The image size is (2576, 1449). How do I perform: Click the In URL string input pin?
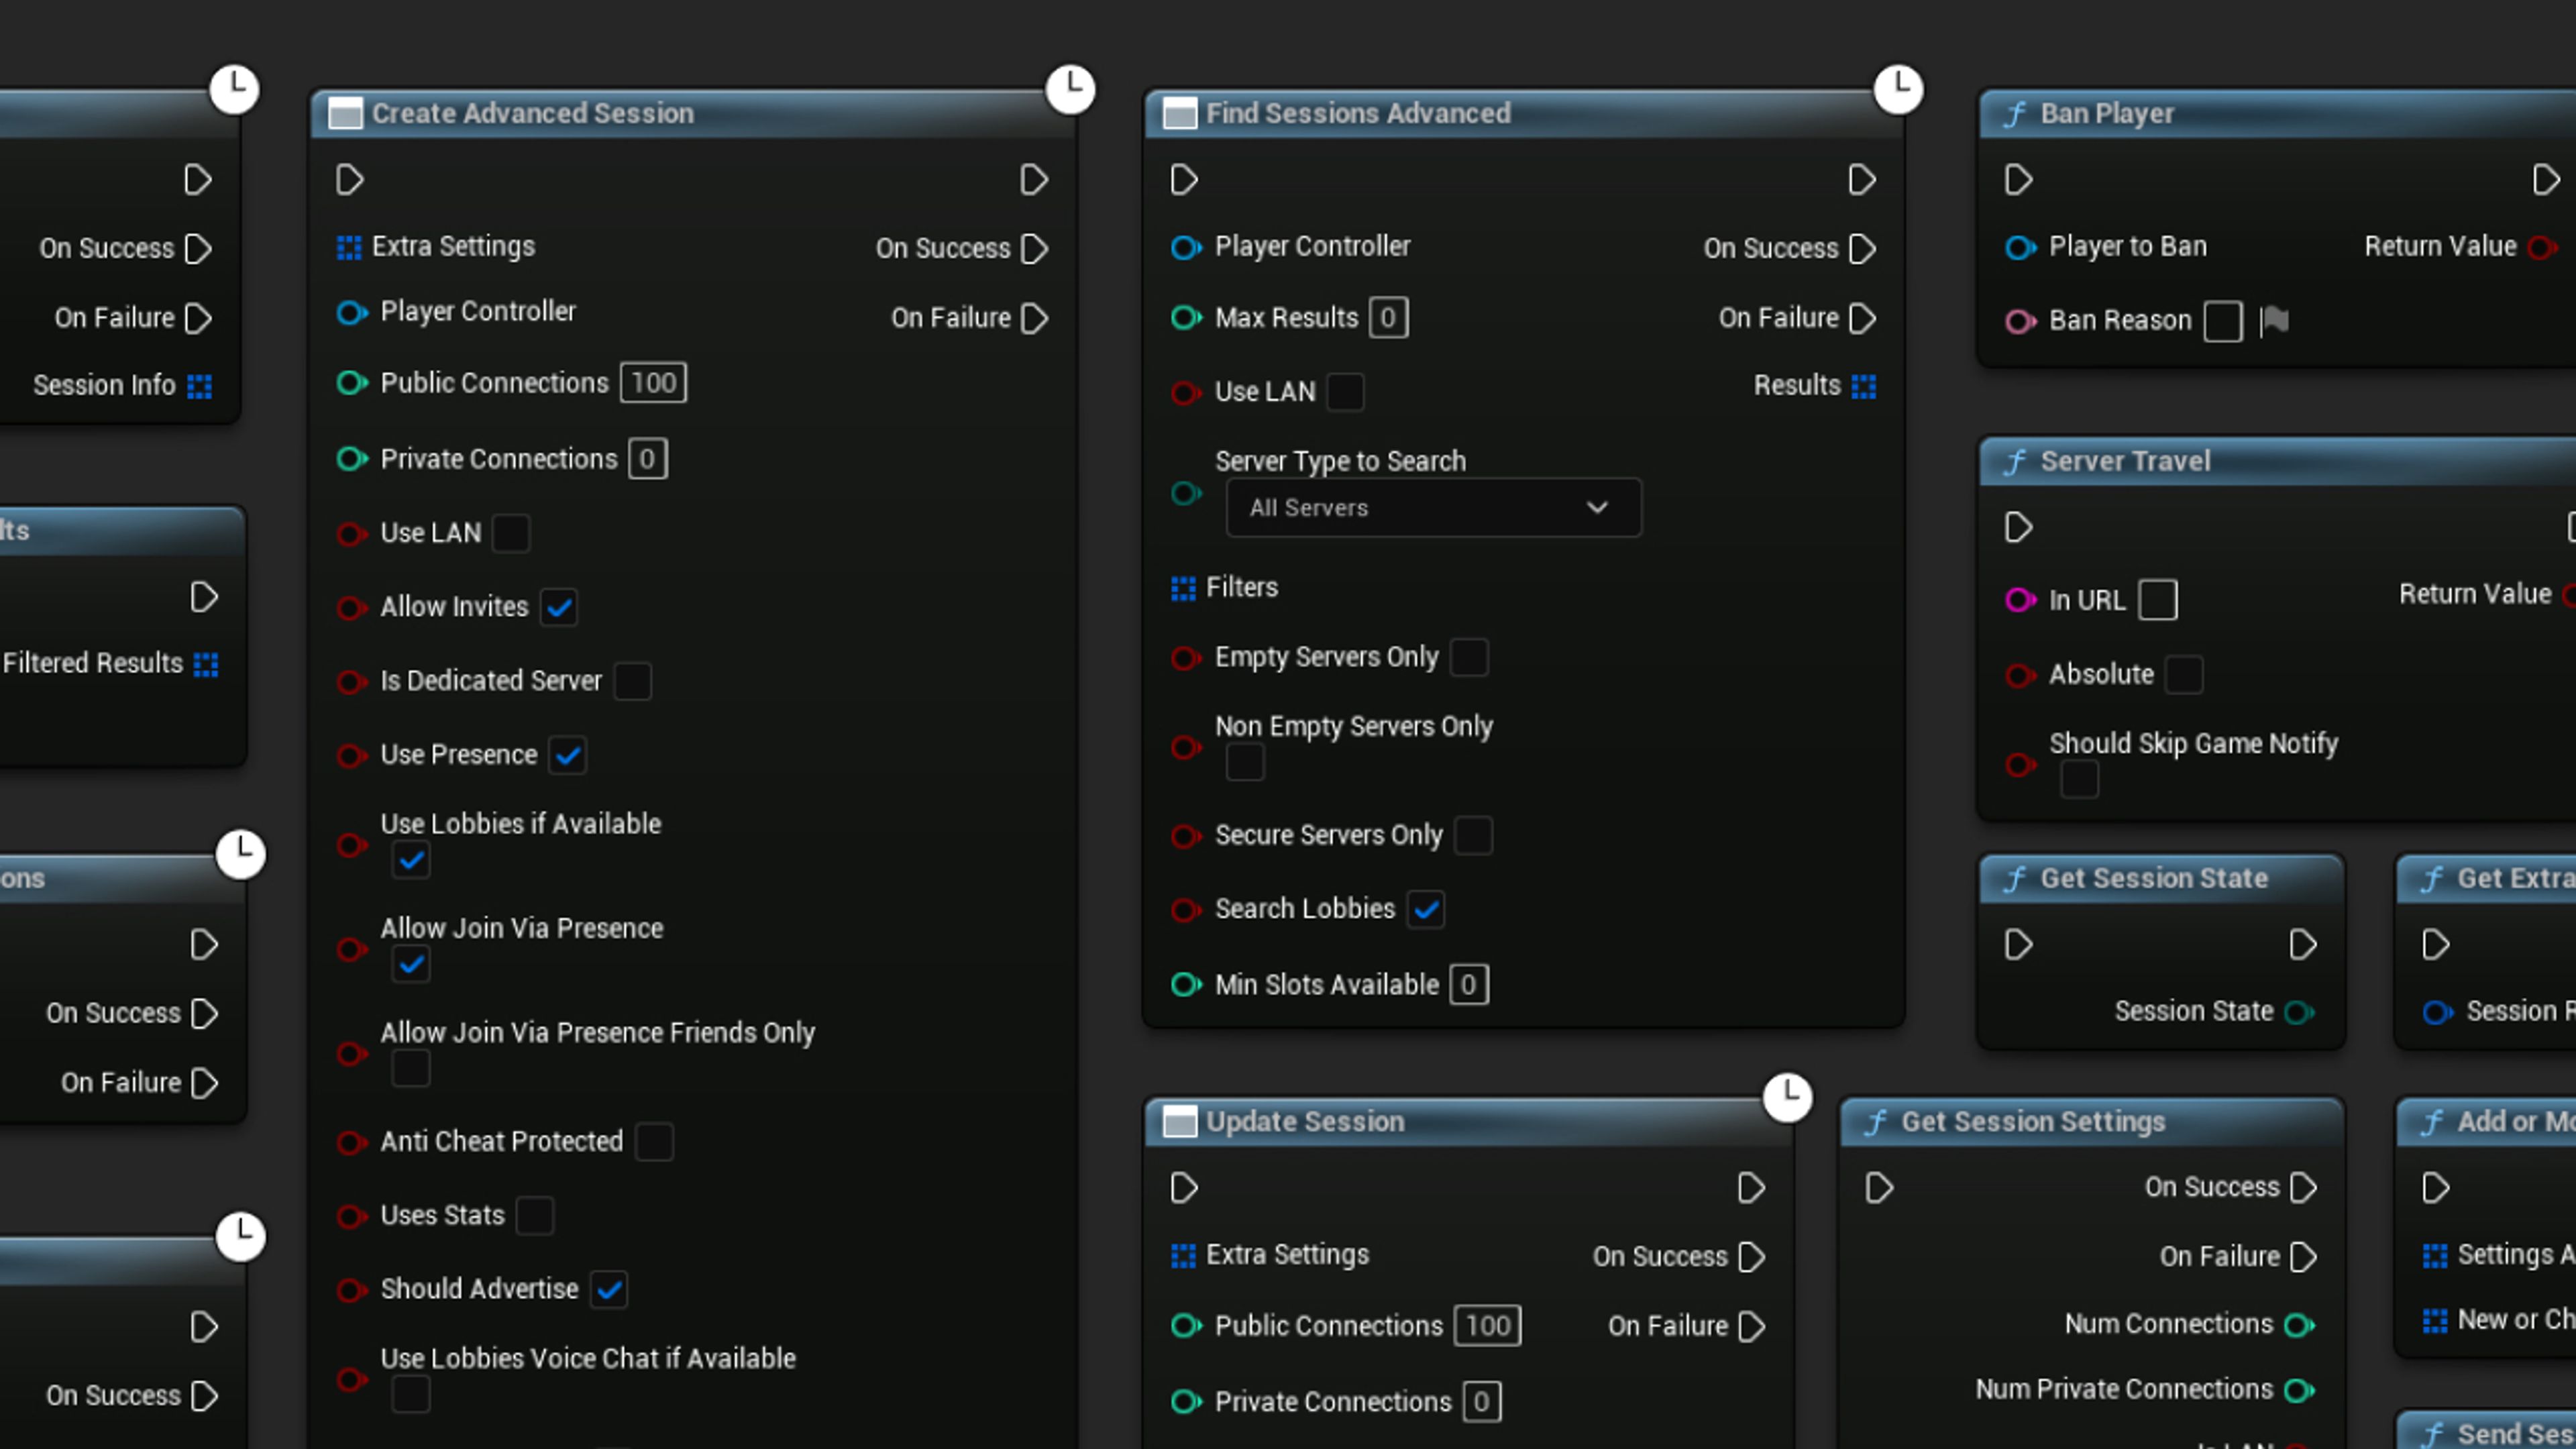click(x=2019, y=600)
